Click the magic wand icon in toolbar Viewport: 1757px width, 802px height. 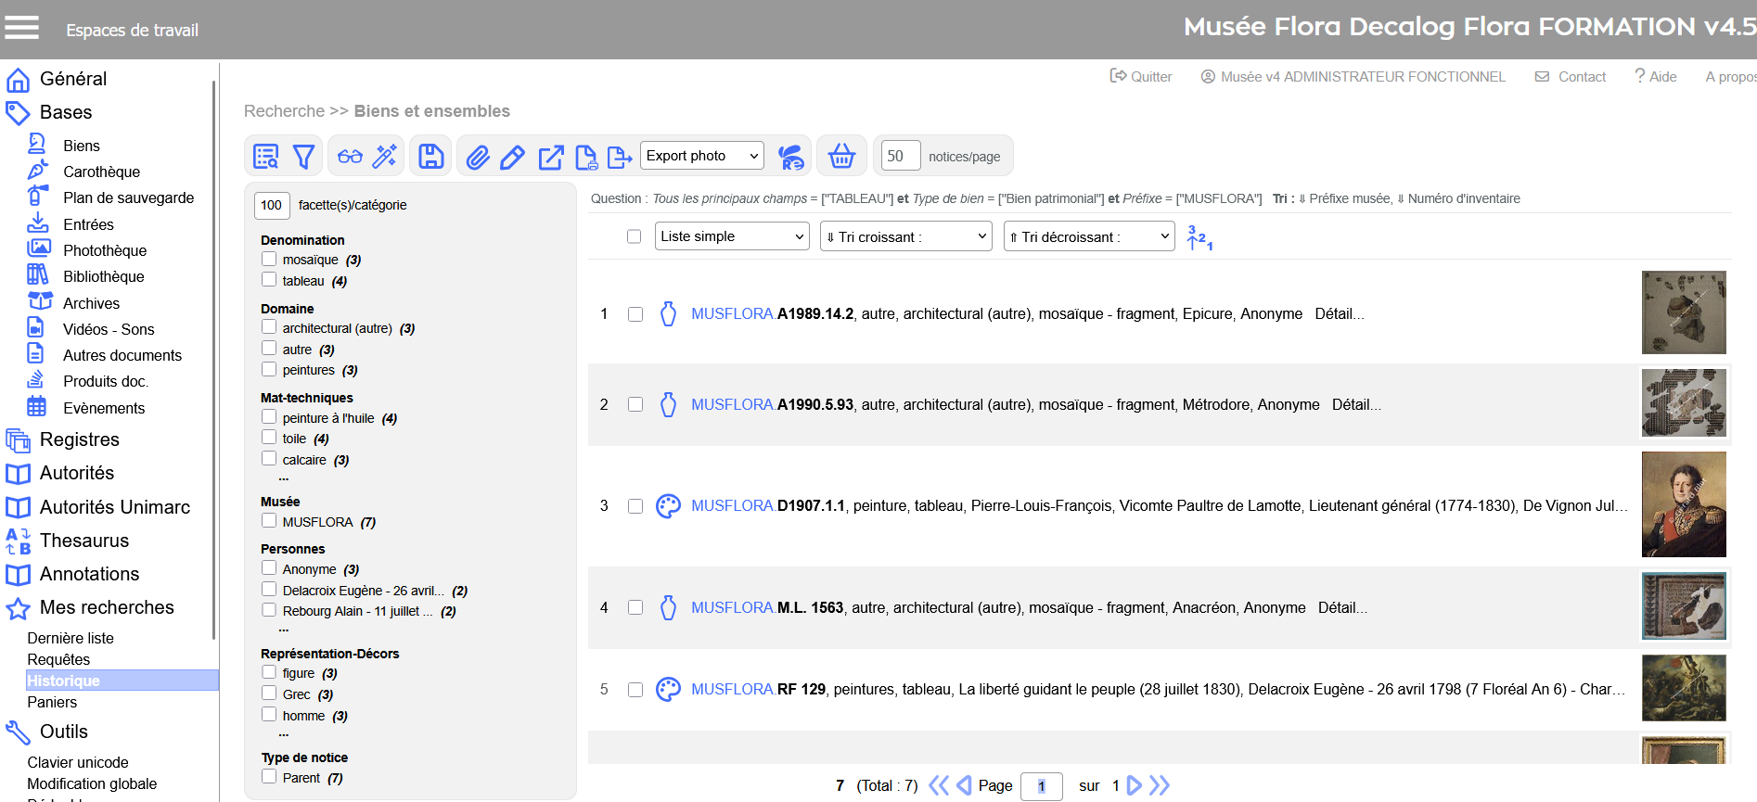[385, 157]
